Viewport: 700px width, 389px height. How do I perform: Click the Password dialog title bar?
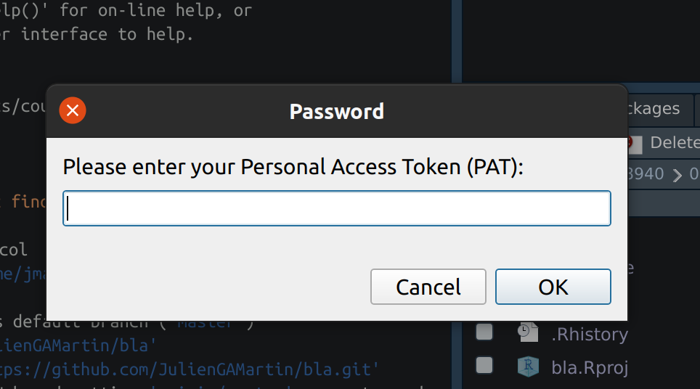pos(337,111)
